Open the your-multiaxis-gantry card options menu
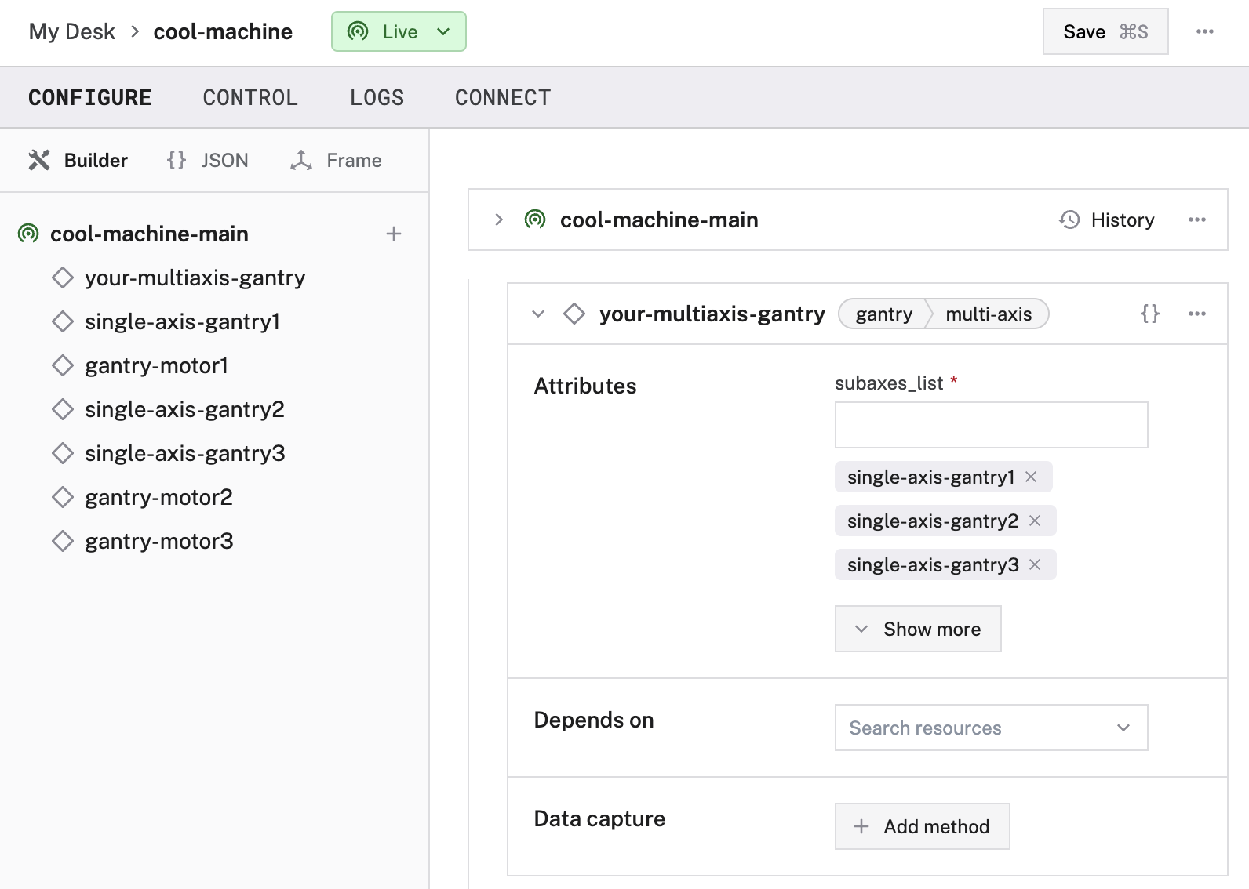Screen dimensions: 1249x889 (1196, 314)
